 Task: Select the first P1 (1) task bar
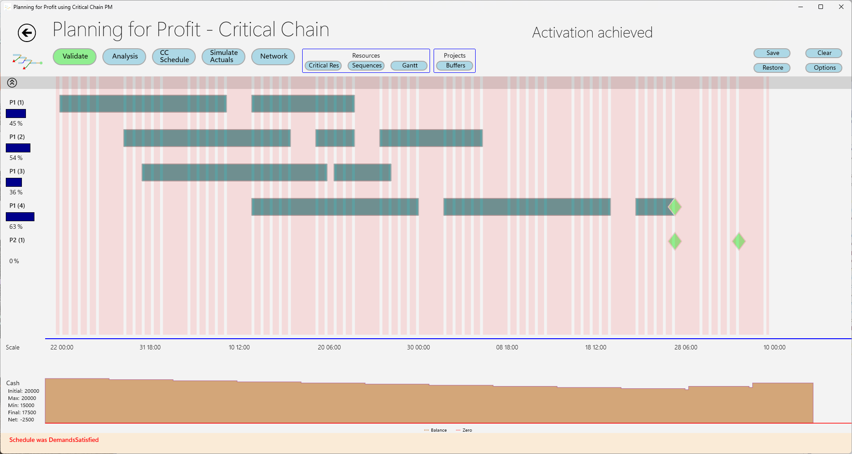coord(143,104)
